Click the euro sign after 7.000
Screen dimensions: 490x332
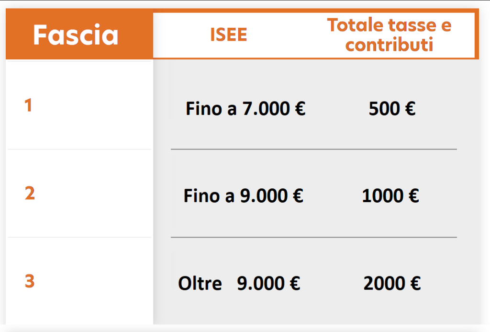300,109
